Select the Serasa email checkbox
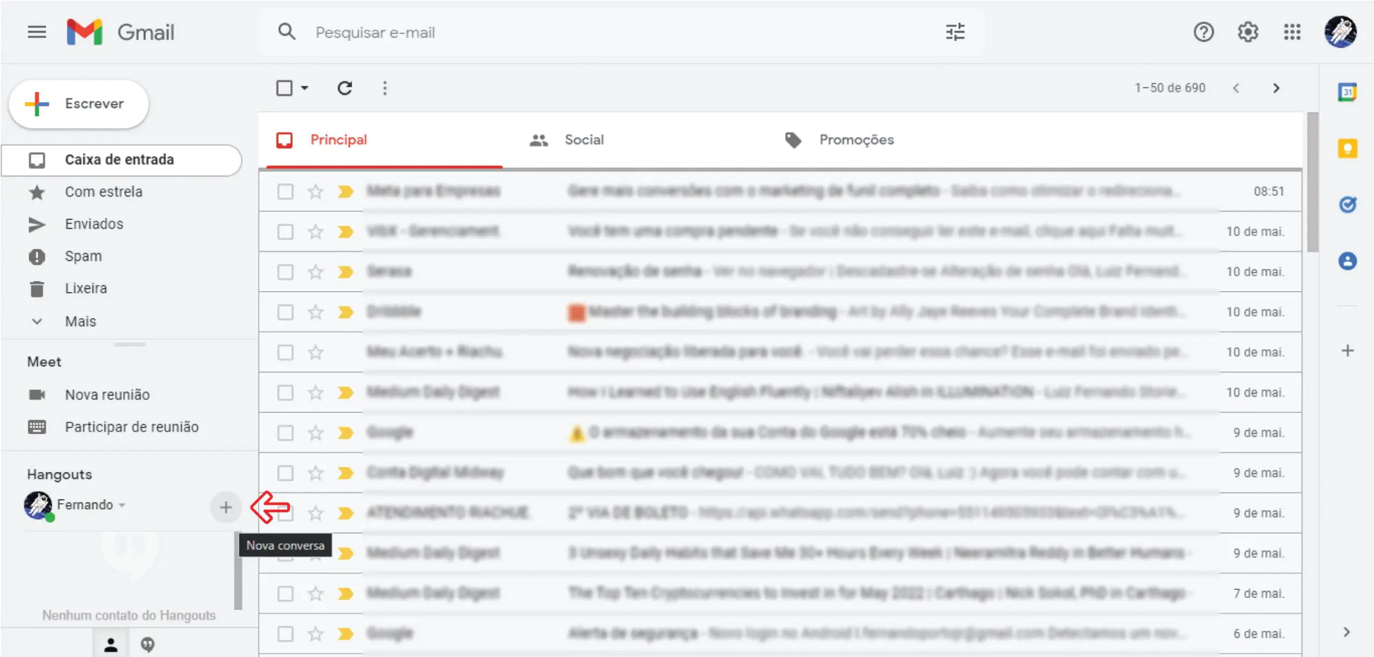The height and width of the screenshot is (657, 1374). tap(285, 272)
